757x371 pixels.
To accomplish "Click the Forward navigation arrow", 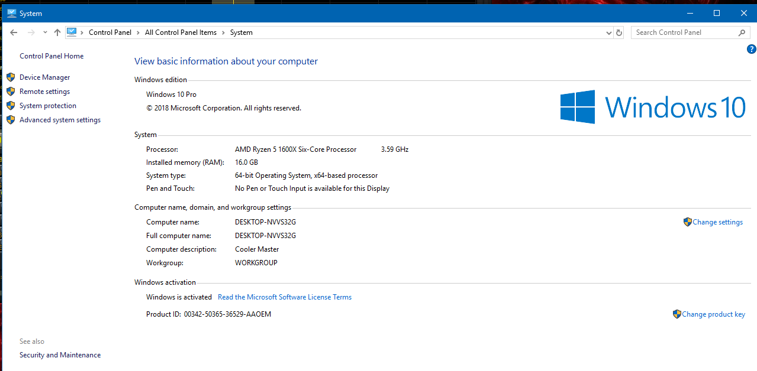I will click(31, 32).
